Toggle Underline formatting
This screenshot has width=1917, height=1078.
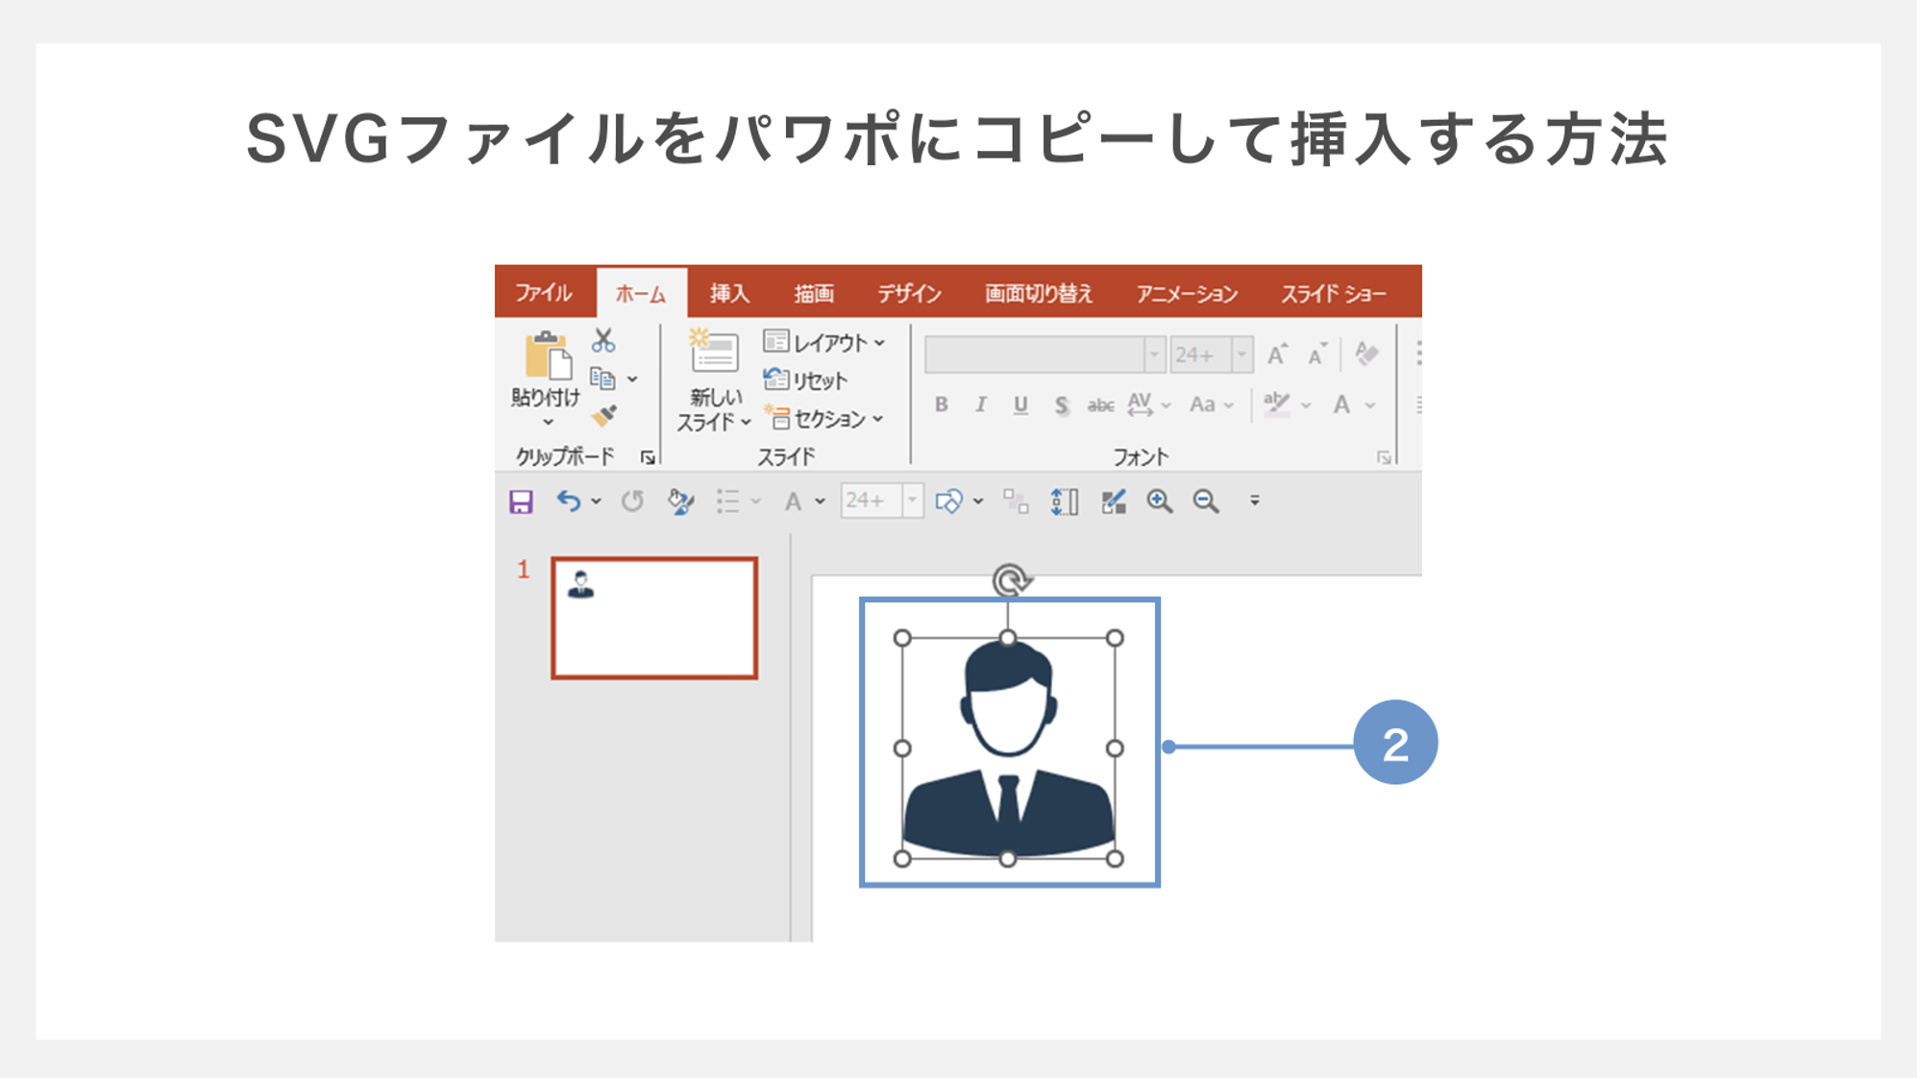(x=1020, y=404)
